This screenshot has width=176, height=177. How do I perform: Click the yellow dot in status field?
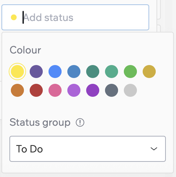pyautogui.click(x=14, y=17)
